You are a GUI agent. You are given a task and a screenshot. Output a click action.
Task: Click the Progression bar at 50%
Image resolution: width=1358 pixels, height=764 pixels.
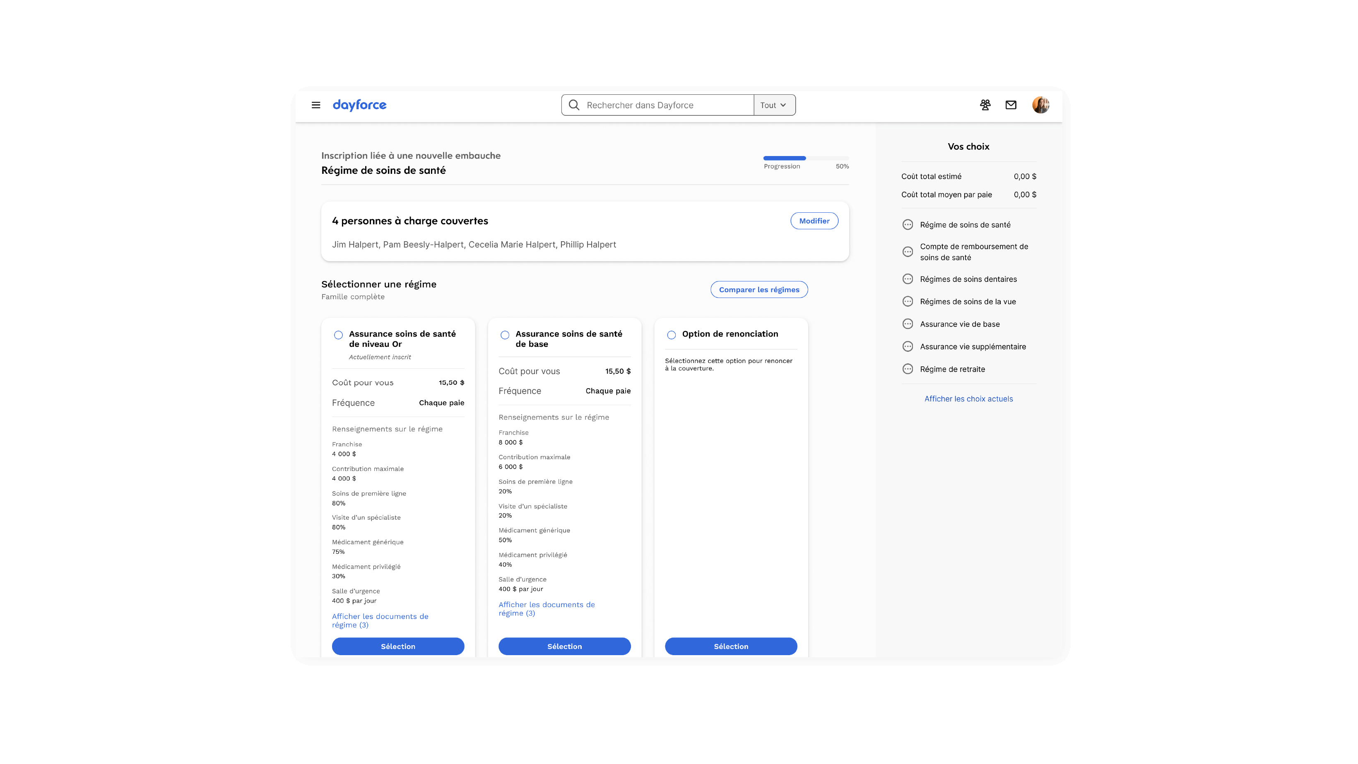(806, 158)
